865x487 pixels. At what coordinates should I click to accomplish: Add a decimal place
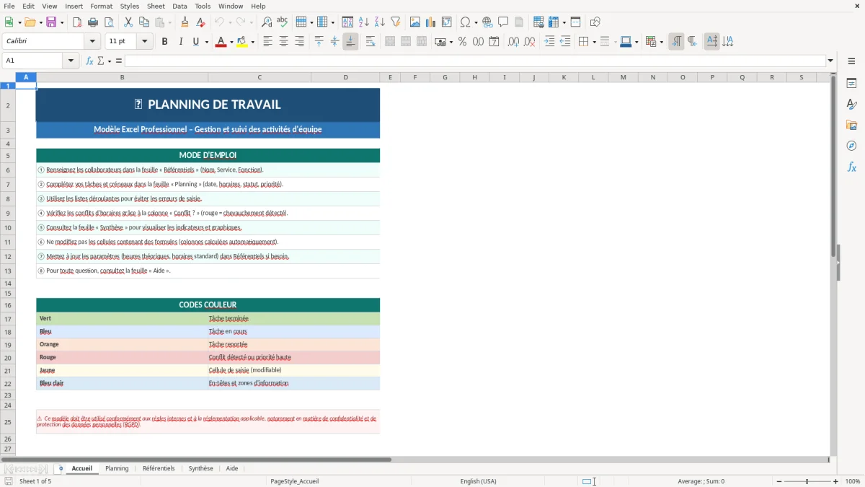(x=513, y=42)
